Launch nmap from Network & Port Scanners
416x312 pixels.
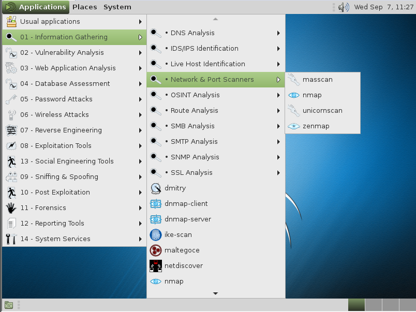tap(323, 95)
